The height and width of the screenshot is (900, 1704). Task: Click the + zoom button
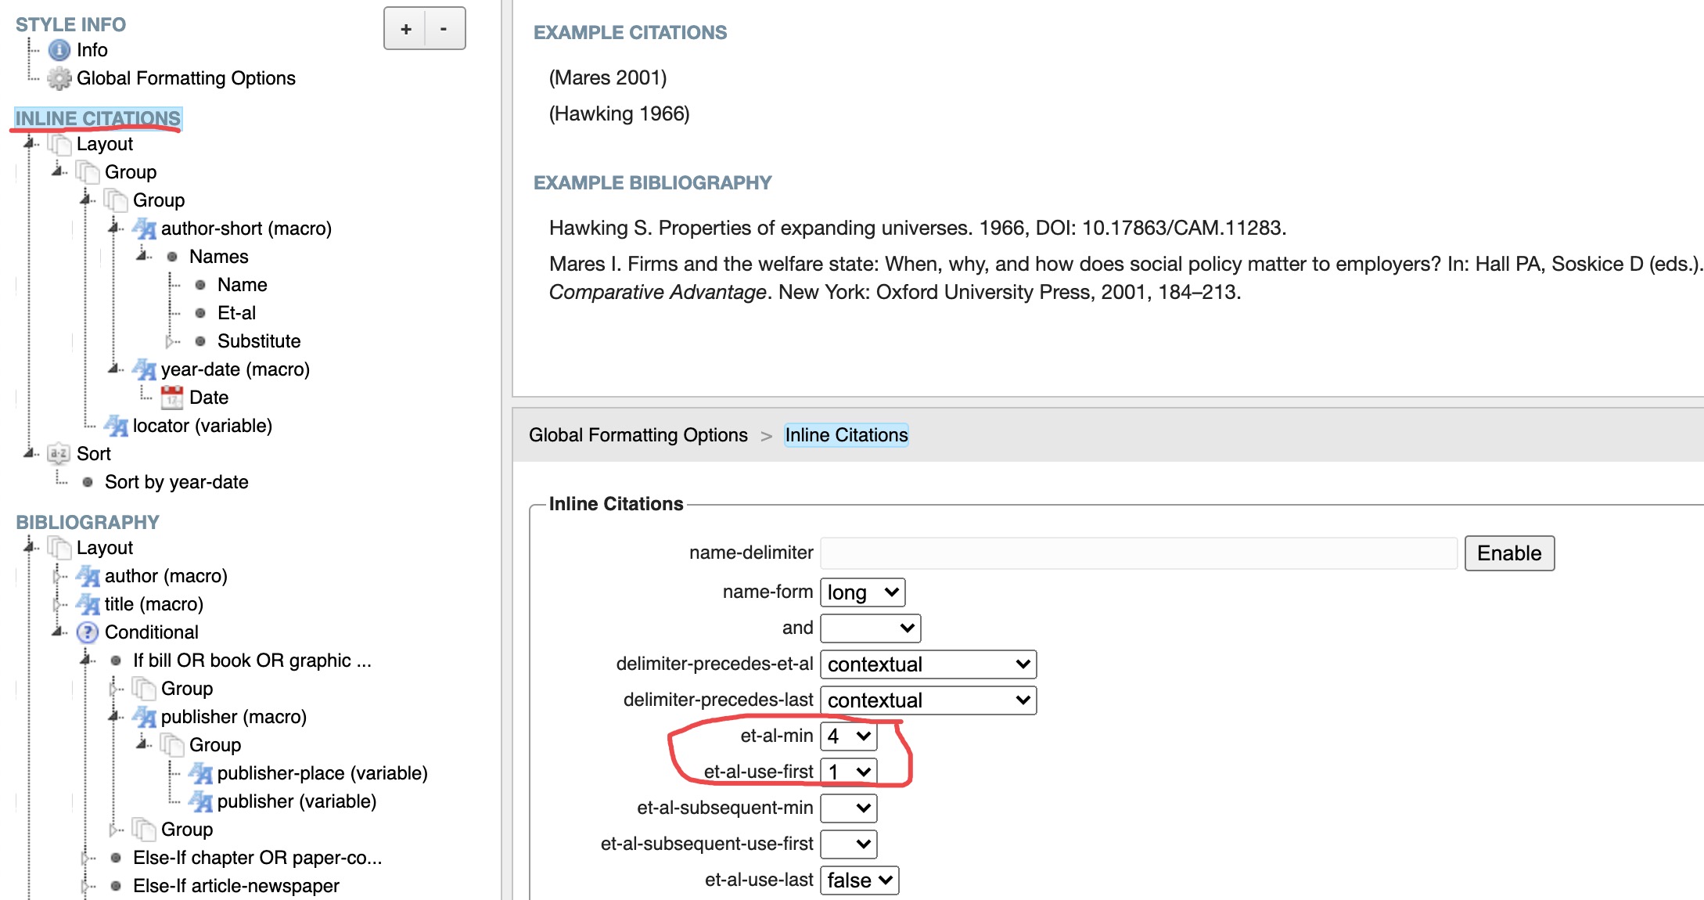click(x=405, y=28)
